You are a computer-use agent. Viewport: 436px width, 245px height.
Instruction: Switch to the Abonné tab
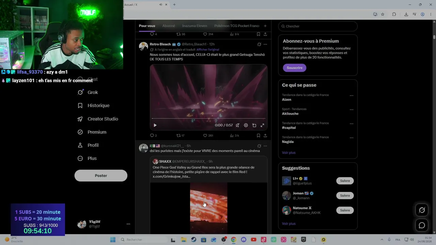[x=169, y=26]
